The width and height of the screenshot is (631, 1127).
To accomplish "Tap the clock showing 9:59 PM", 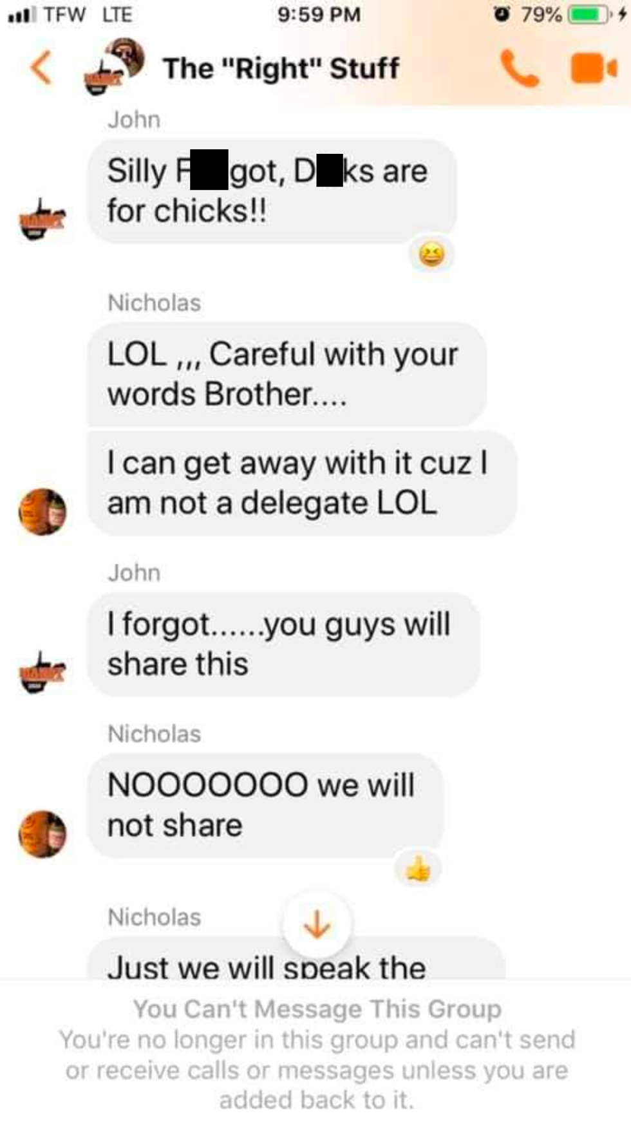I will pos(319,14).
